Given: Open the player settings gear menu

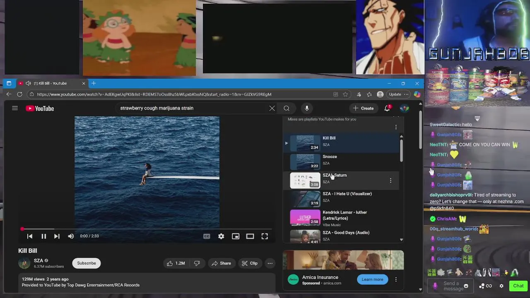Looking at the screenshot, I should pyautogui.click(x=221, y=236).
